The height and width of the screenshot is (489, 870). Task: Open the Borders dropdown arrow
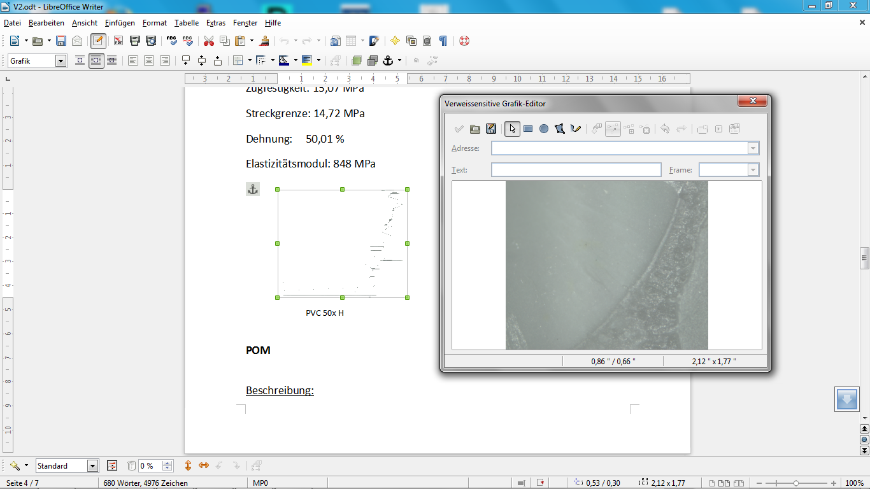pyautogui.click(x=249, y=61)
